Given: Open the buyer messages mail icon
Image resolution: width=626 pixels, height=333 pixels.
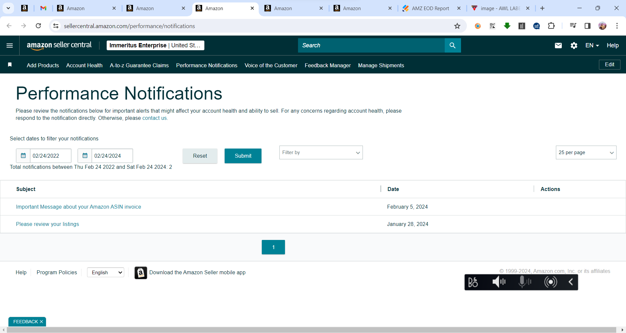Looking at the screenshot, I should tap(558, 45).
